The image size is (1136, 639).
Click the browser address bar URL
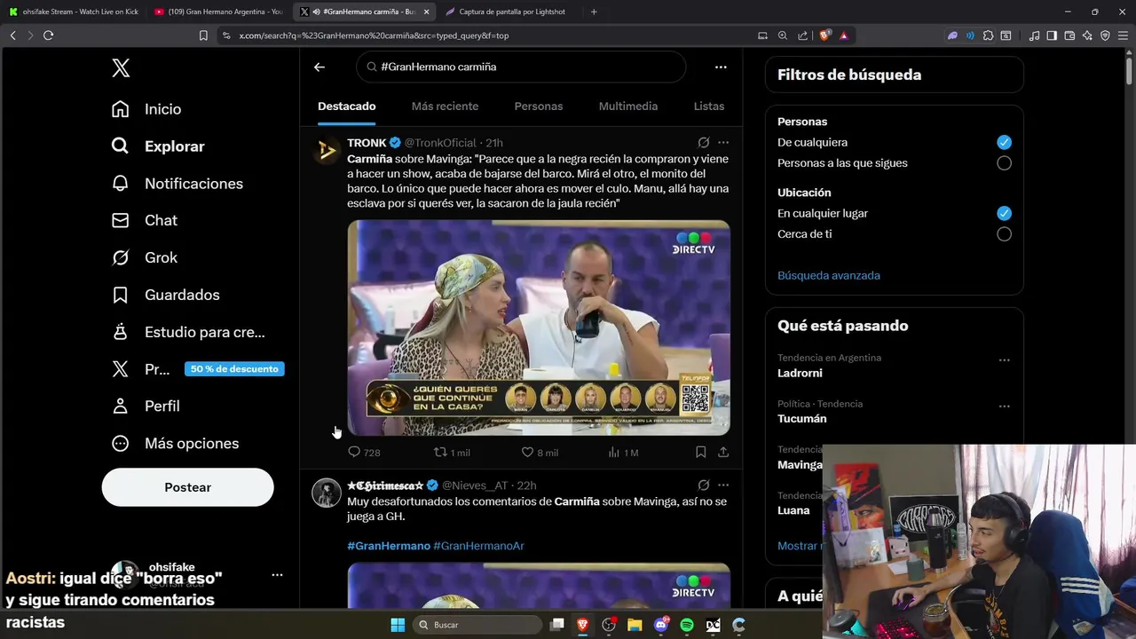pyautogui.click(x=374, y=35)
